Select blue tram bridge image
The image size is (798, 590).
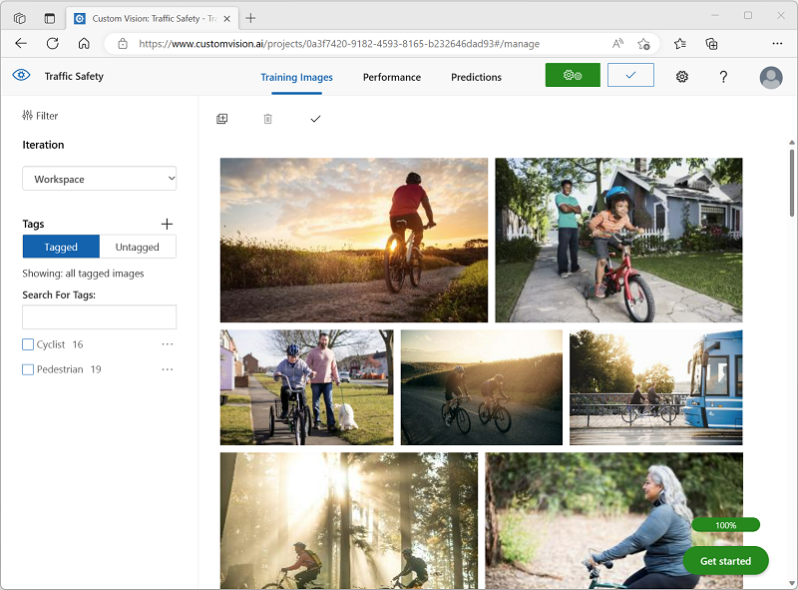[656, 387]
